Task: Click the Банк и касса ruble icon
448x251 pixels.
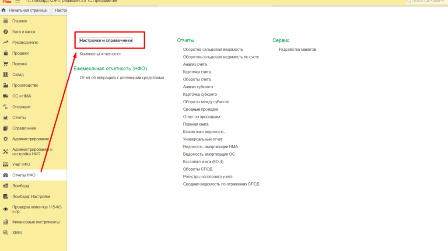Action: pos(6,32)
